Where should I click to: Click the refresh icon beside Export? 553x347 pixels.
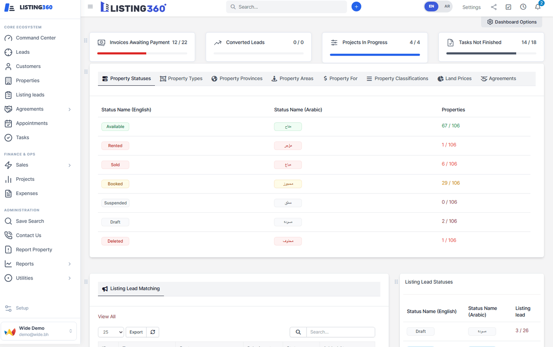coord(153,332)
